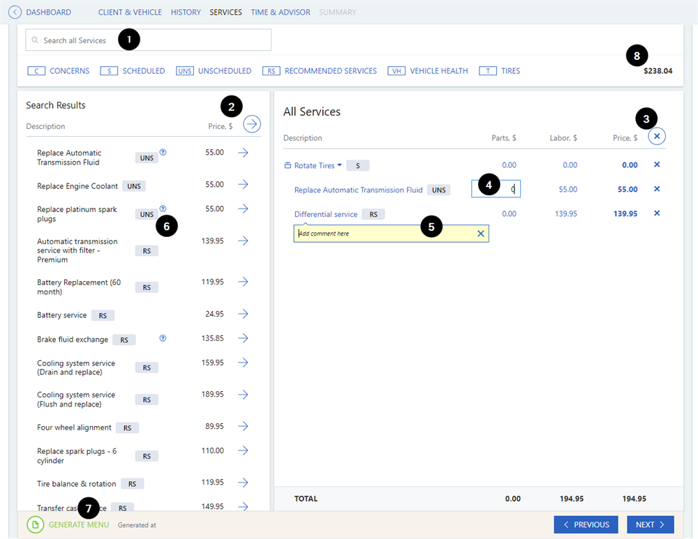Remove the Differential service row
Viewport: 698px width, 539px height.
(656, 213)
